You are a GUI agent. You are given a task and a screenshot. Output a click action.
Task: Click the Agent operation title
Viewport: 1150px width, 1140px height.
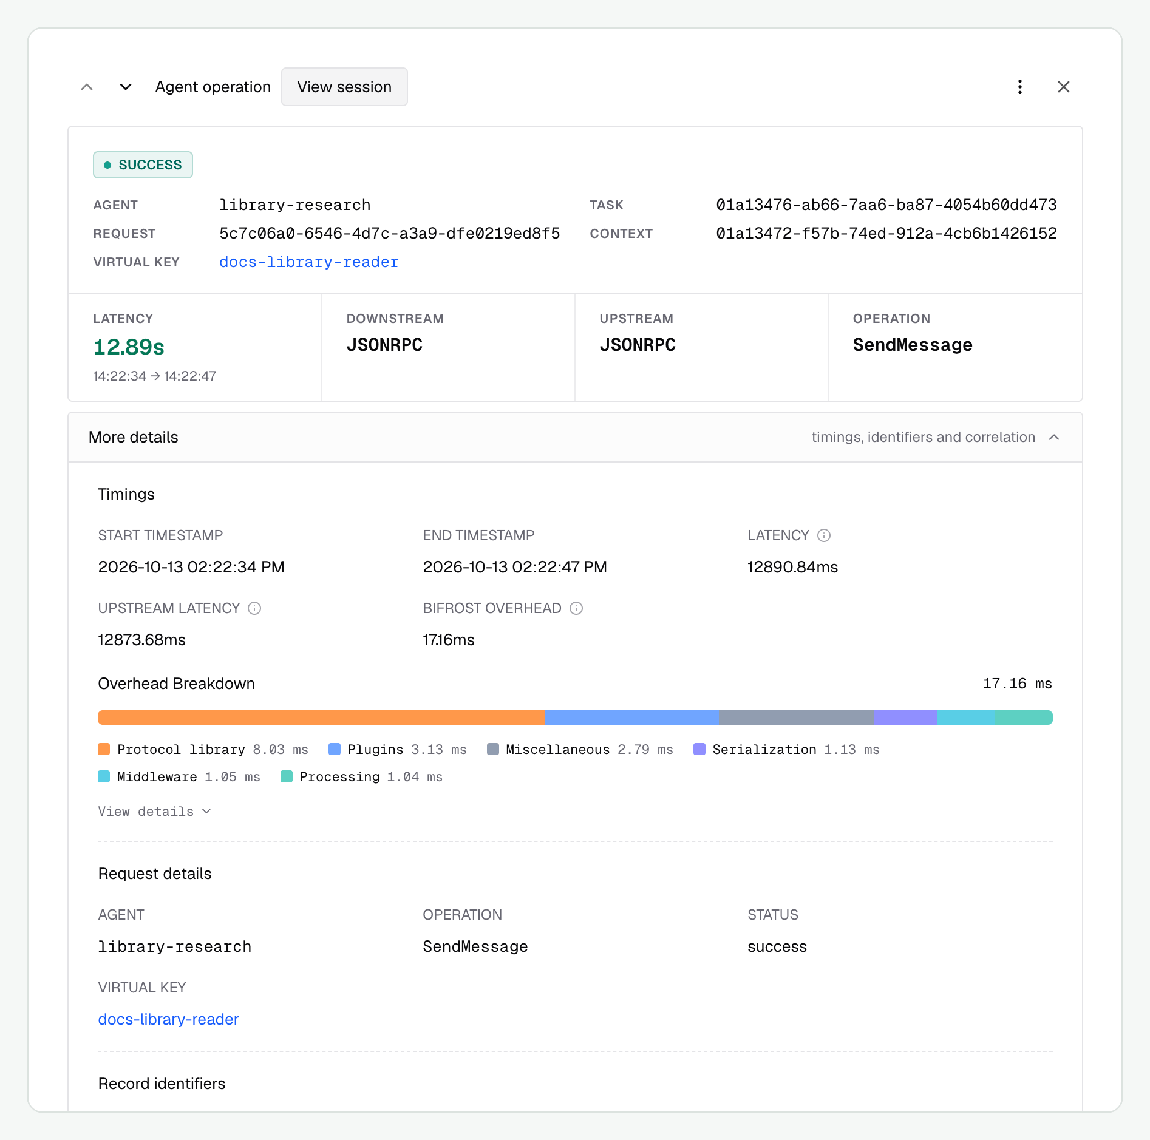(x=213, y=87)
